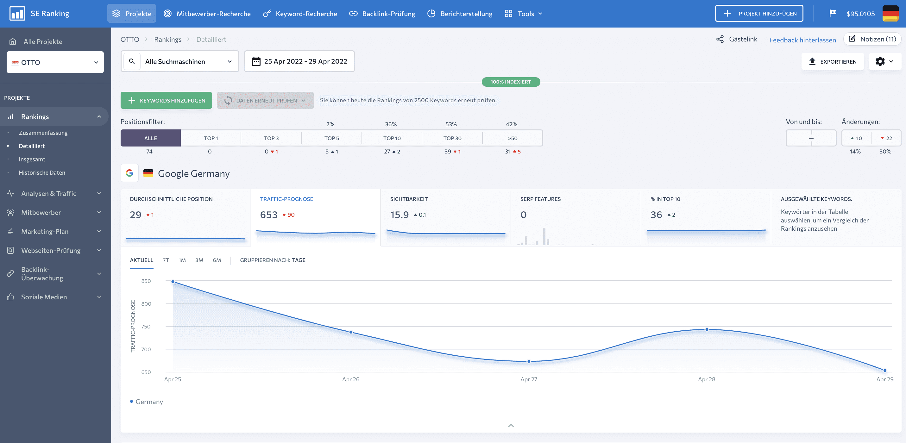The width and height of the screenshot is (906, 443).
Task: Click the Gästelink share icon
Action: click(720, 39)
